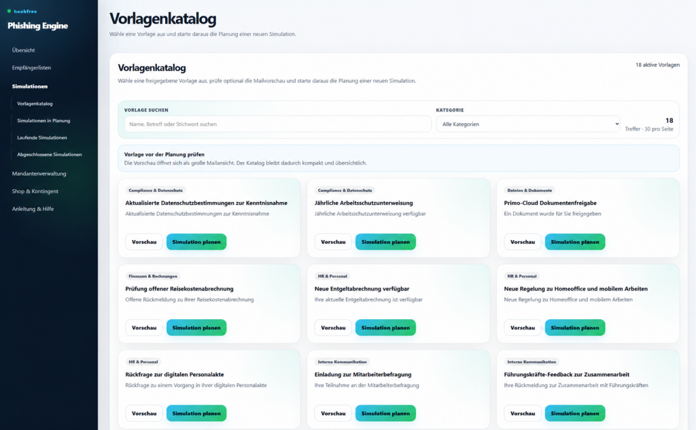
Task: Preview Neue Regelung zu Homeoffice template
Action: [523, 327]
